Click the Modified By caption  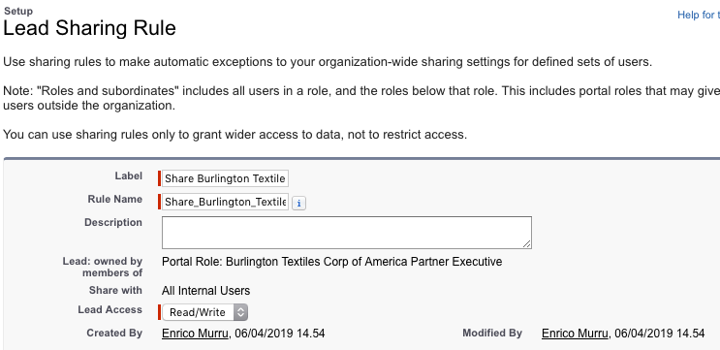click(x=492, y=333)
